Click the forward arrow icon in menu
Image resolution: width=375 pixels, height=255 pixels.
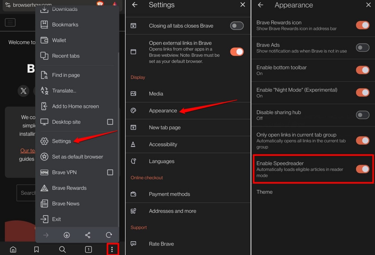coord(46,235)
